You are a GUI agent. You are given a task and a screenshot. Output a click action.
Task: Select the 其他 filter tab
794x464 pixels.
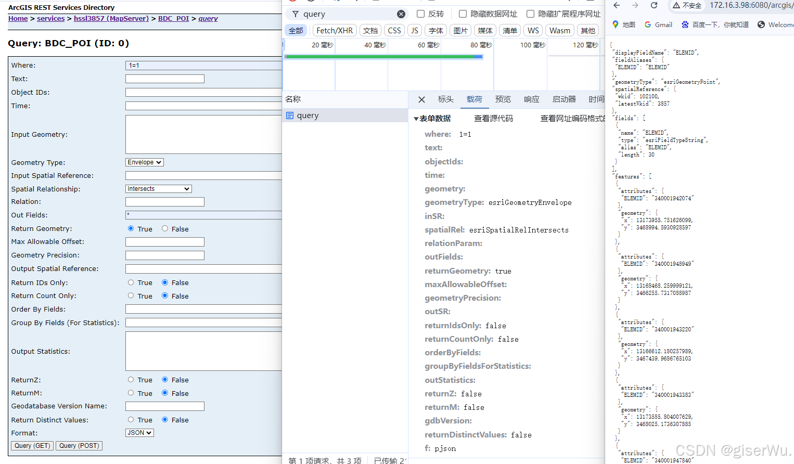[588, 31]
